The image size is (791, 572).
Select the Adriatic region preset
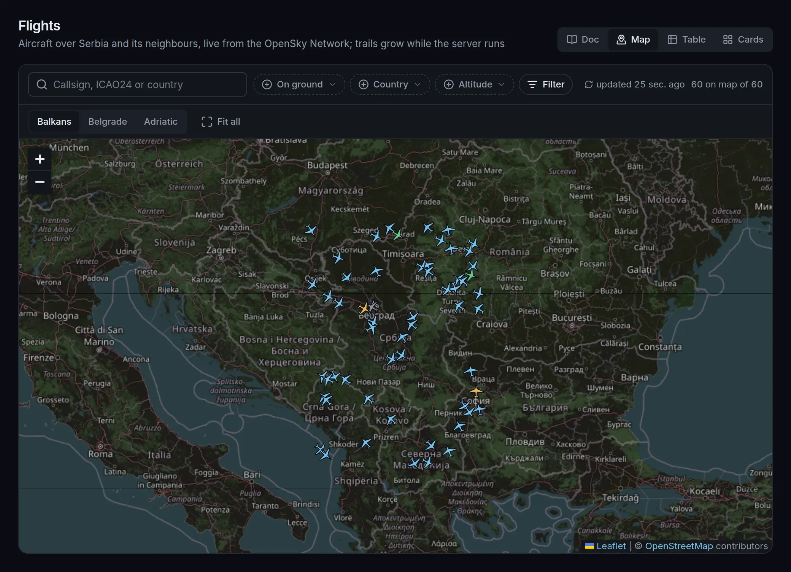[x=160, y=122]
